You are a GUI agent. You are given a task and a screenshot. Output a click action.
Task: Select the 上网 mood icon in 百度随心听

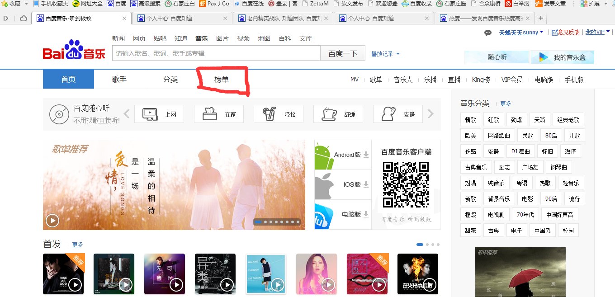pos(159,114)
